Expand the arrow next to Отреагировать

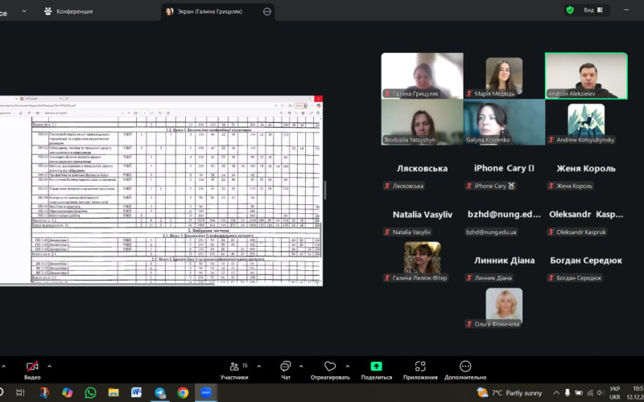click(x=346, y=366)
